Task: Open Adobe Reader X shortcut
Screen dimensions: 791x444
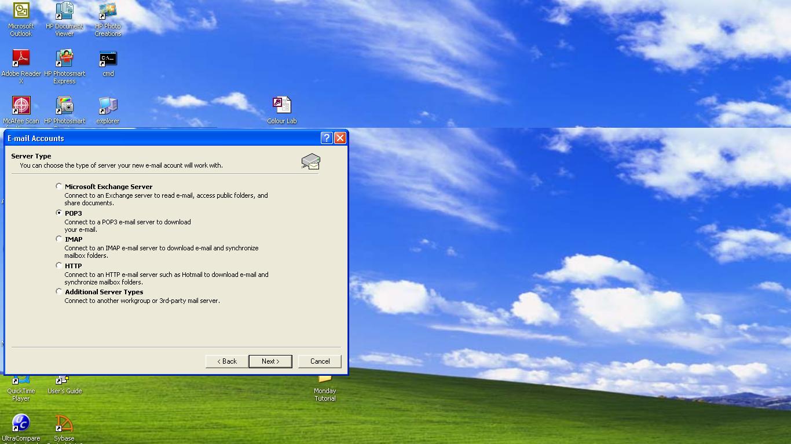Action: 21,59
